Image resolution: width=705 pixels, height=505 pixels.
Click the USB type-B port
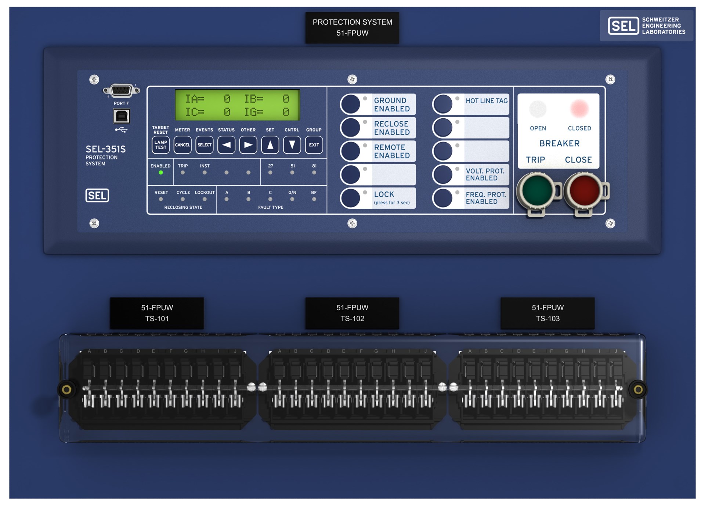[121, 116]
